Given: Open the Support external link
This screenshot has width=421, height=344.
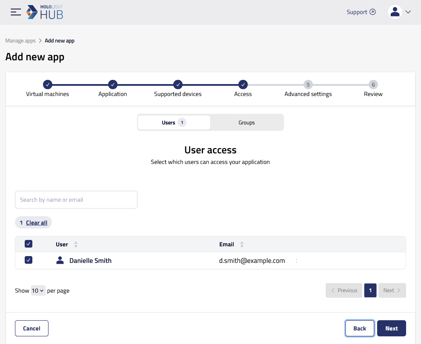Looking at the screenshot, I should click(361, 12).
